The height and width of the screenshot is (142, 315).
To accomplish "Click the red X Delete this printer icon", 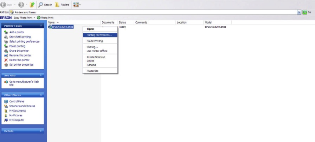I will [x=6, y=60].
